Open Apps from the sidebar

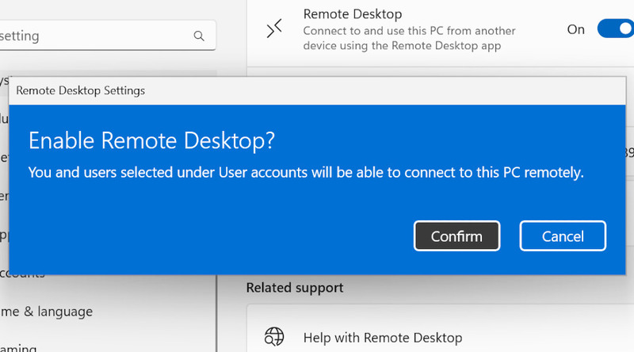coord(4,235)
